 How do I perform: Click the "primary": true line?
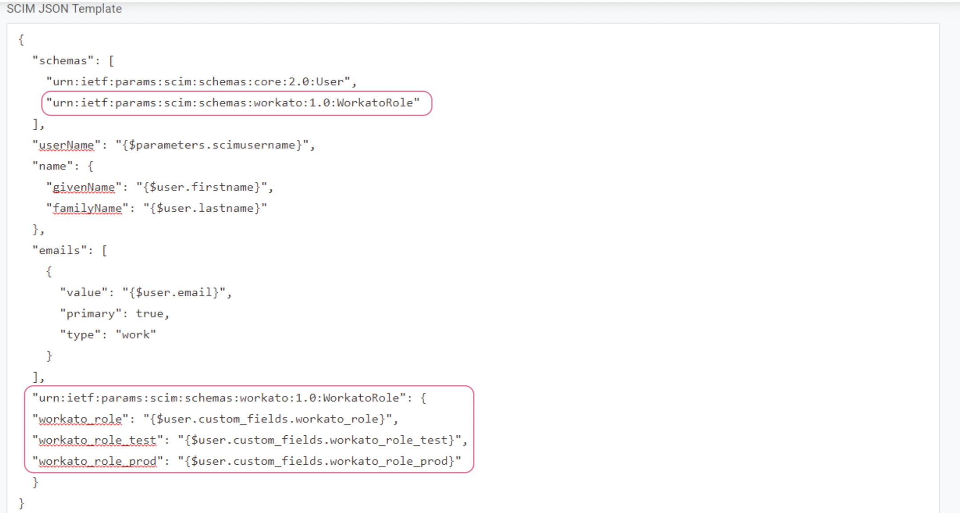115,314
